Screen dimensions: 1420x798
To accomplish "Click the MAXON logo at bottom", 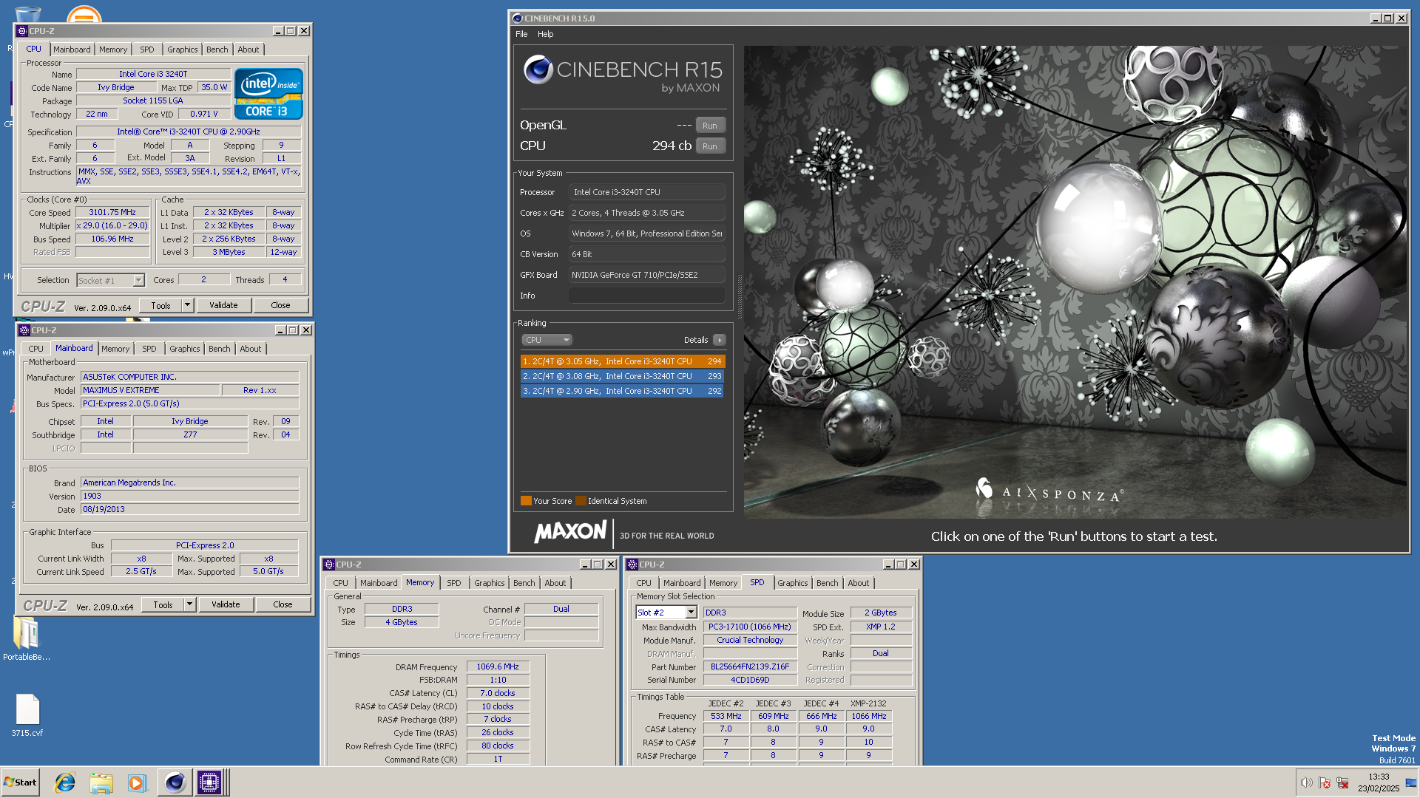I will (x=570, y=531).
